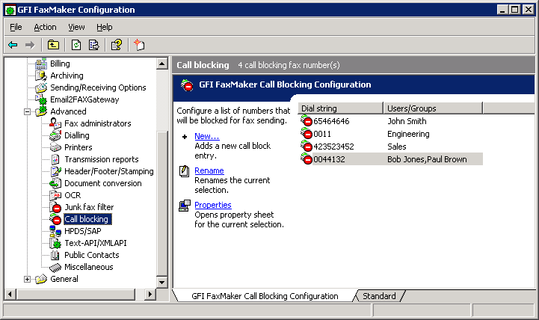
Task: Click the Back arrow toolbar icon
Action: 13,45
